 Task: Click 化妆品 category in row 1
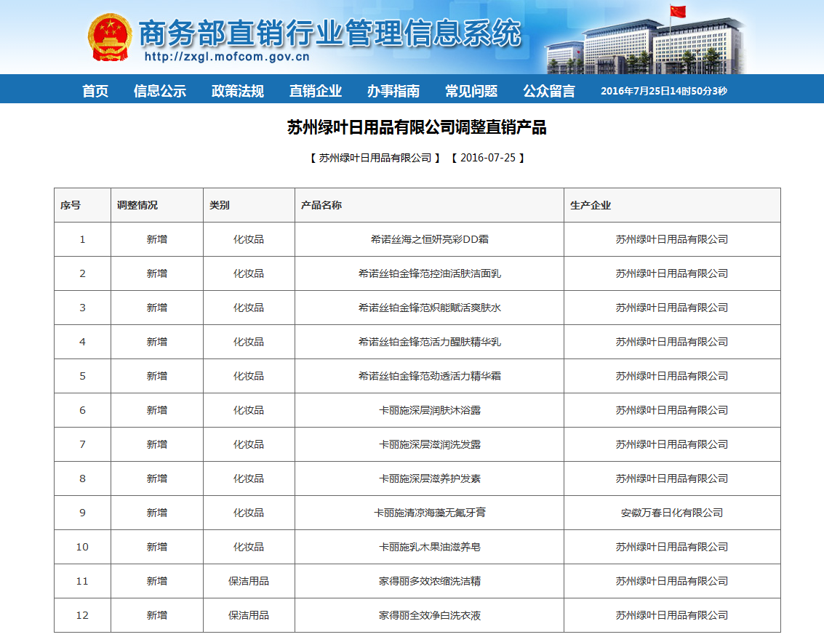point(249,239)
